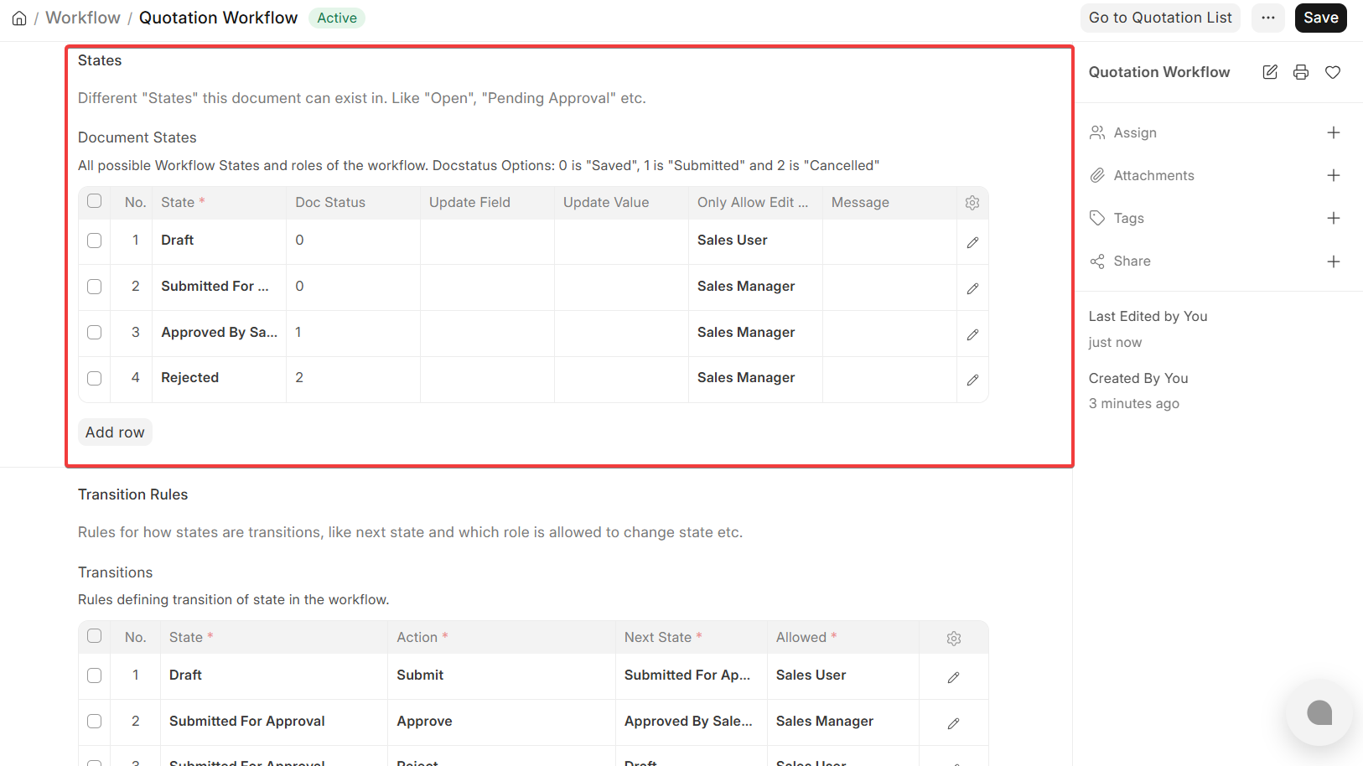Screen dimensions: 1363x766
Task: Edit Quotation Workflow title pencil icon
Action: pos(1270,72)
